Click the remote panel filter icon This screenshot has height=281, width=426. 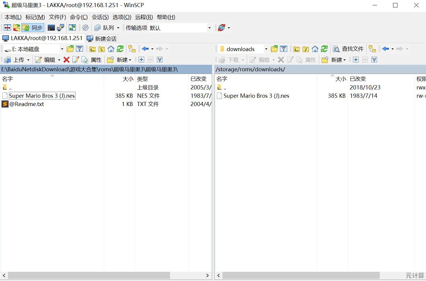(x=284, y=49)
